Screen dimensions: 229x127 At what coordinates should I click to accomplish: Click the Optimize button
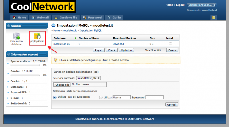click(x=126, y=50)
